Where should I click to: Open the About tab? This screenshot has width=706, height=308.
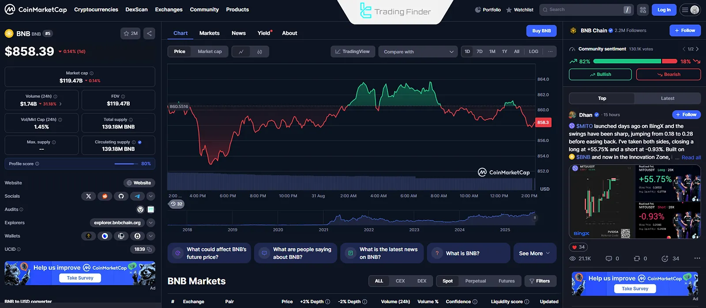click(x=289, y=33)
